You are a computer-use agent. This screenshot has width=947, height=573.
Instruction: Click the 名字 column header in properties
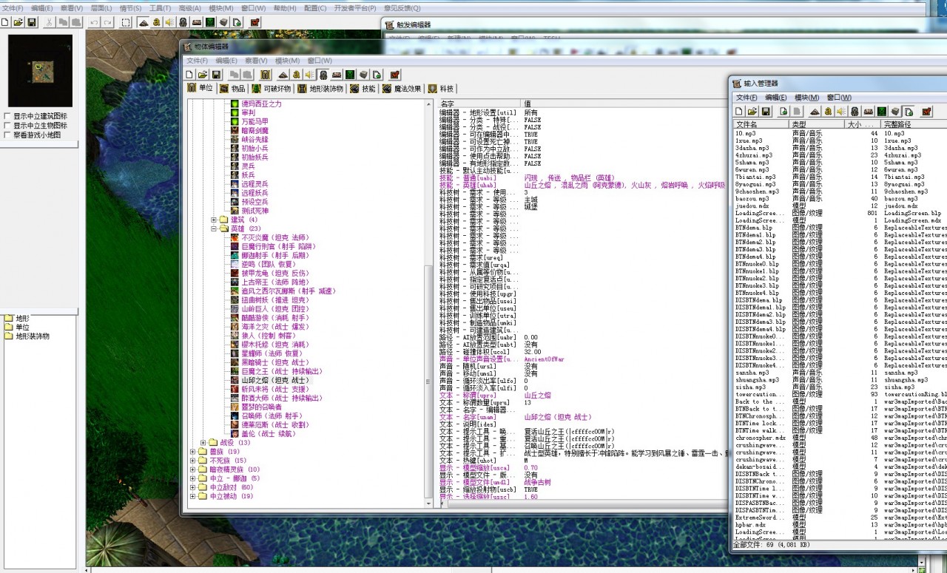(x=479, y=104)
